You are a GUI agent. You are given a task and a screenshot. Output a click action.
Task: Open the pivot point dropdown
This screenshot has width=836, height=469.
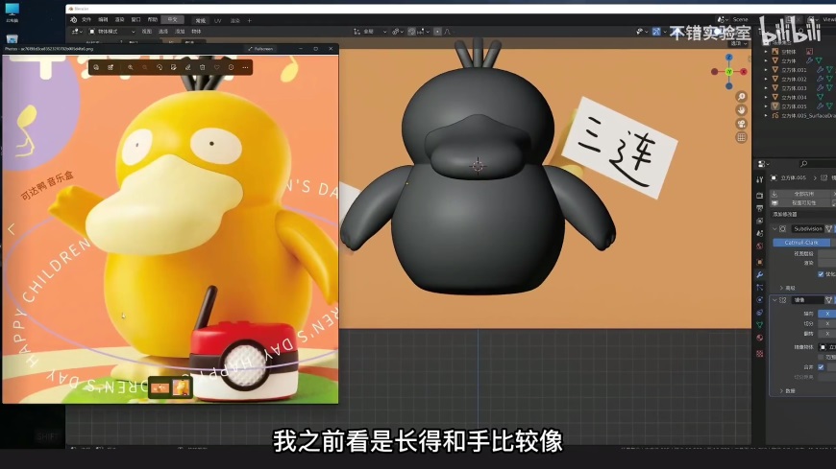(396, 32)
